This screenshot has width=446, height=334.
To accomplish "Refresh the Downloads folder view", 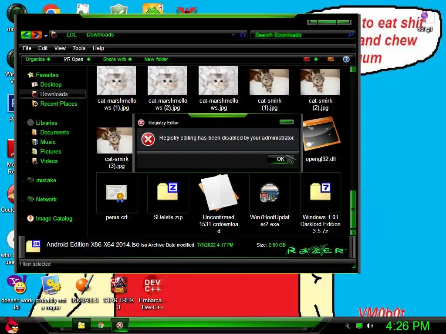I will tap(243, 35).
